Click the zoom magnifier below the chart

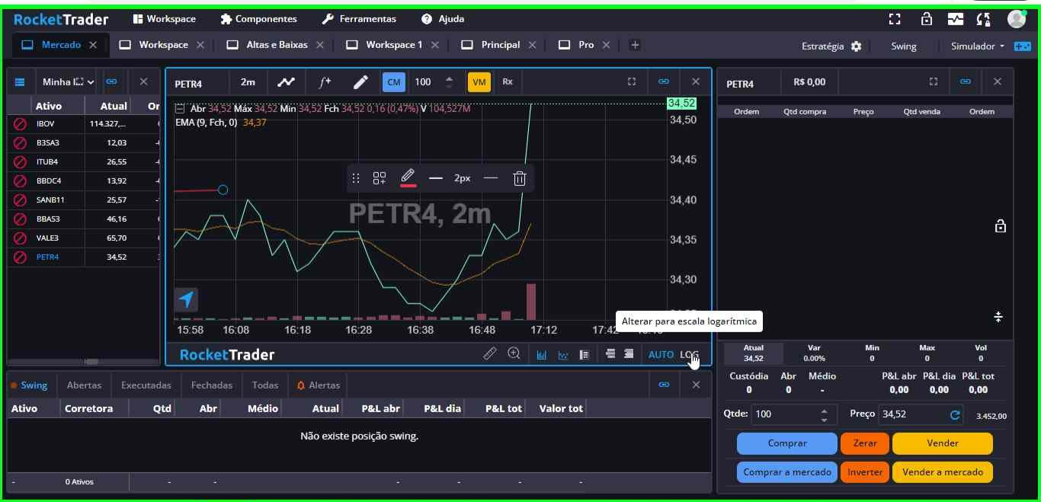[x=514, y=353]
